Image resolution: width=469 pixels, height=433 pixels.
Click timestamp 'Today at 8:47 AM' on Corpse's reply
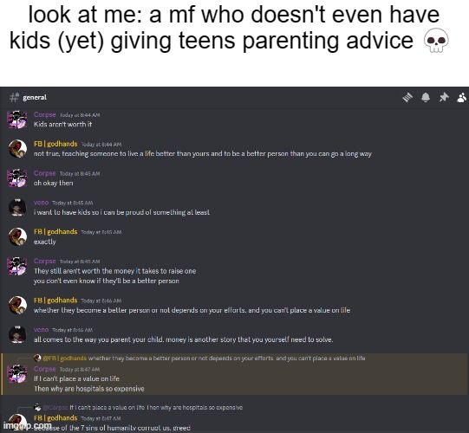(80, 370)
